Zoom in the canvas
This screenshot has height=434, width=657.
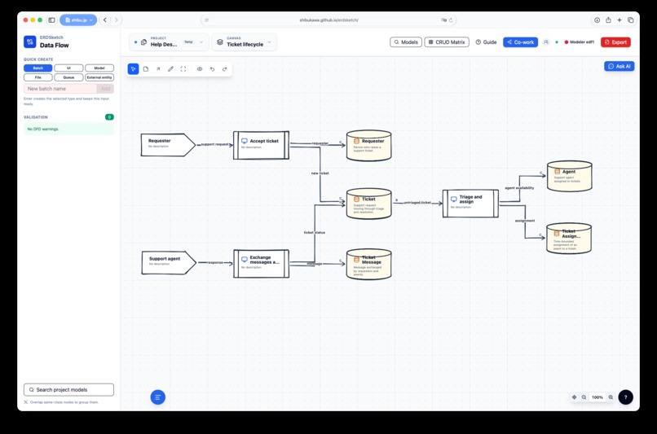click(611, 397)
